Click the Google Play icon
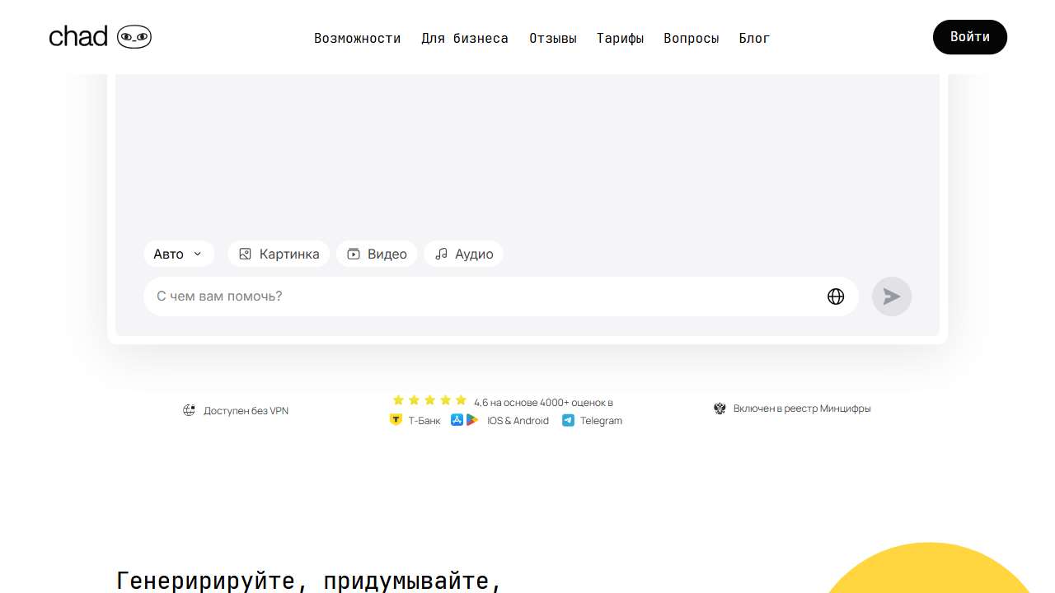 [472, 420]
